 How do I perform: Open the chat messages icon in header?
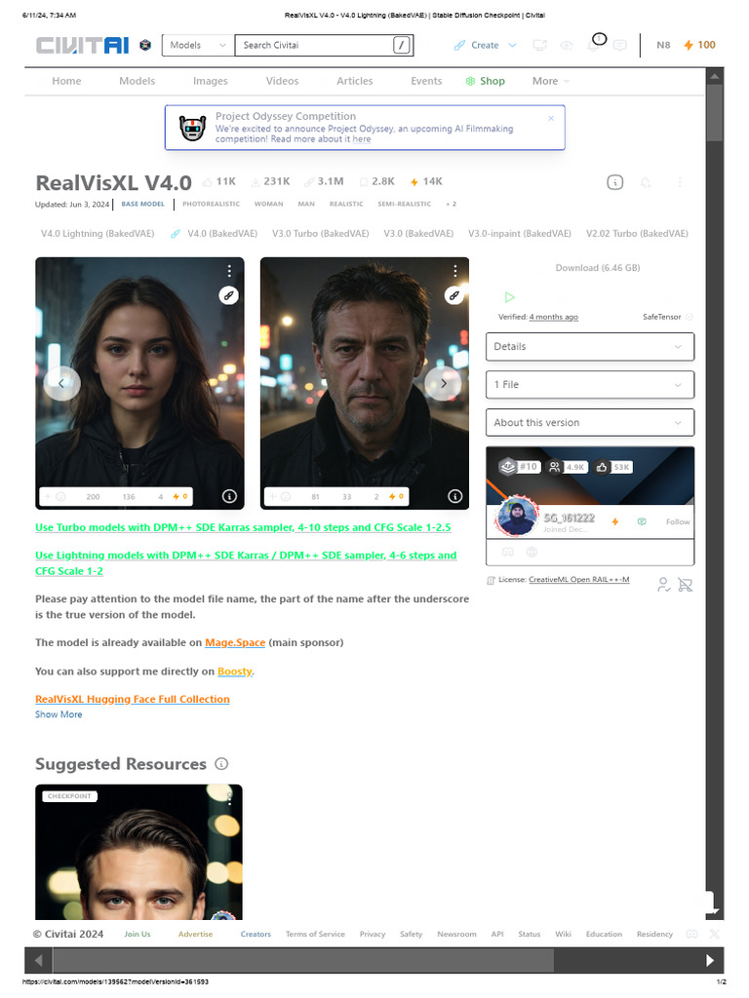(619, 45)
